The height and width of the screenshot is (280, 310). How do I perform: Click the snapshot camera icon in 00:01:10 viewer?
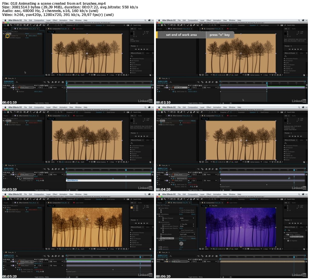tap(74, 75)
